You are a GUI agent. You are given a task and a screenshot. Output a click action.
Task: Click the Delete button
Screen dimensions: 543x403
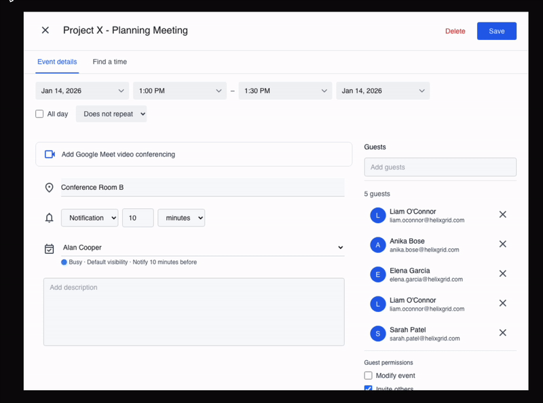pos(455,31)
